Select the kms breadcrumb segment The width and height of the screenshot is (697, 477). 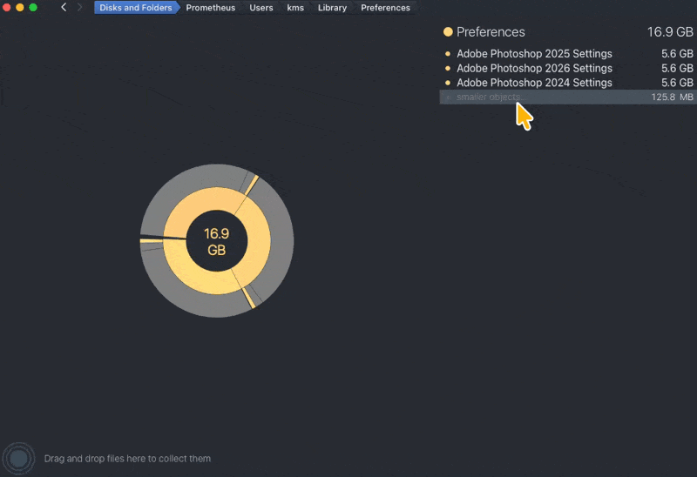[295, 8]
